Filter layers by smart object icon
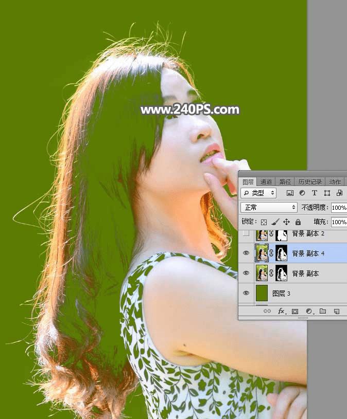The width and height of the screenshot is (347, 419). (339, 193)
